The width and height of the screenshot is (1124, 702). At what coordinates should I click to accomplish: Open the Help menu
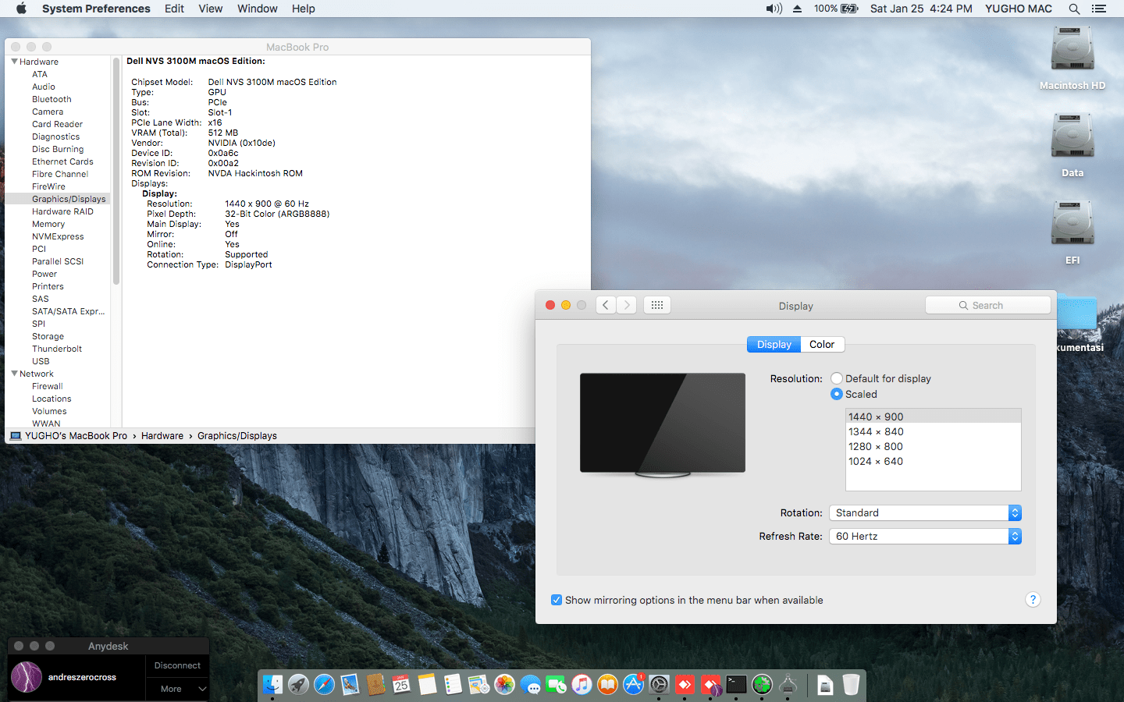point(304,9)
